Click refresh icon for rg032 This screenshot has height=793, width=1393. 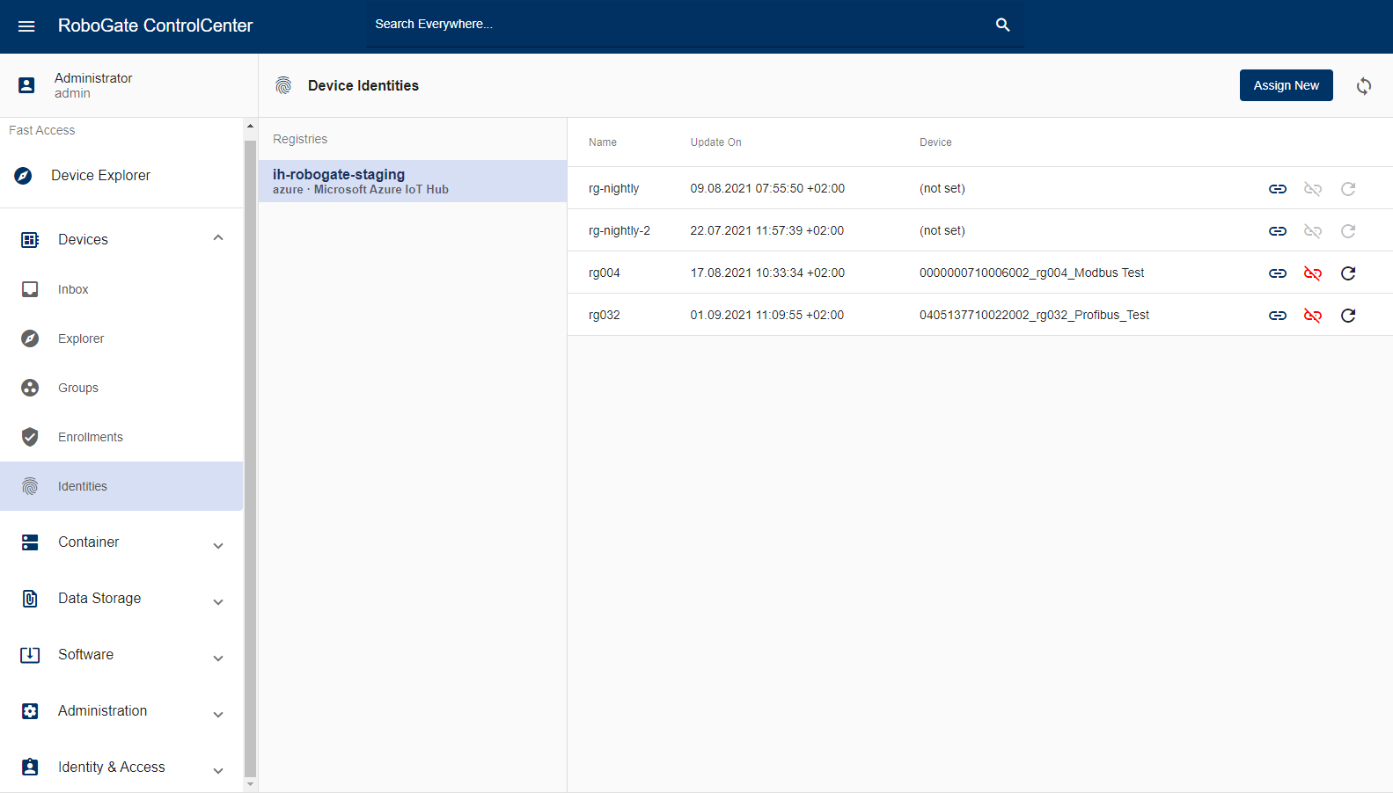point(1348,316)
